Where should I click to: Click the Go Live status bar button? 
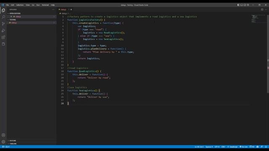(244, 147)
